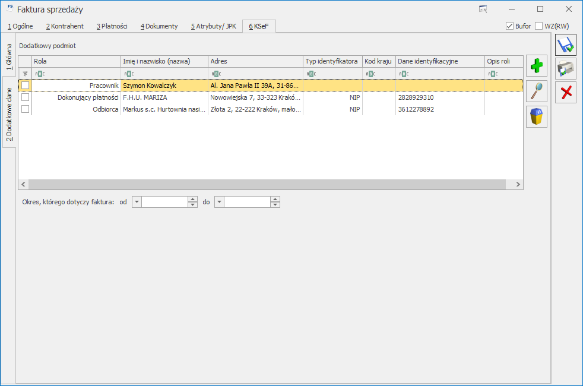583x386 pixels.
Task: Click the Typ identyfikatora filter icon
Action: [311, 74]
